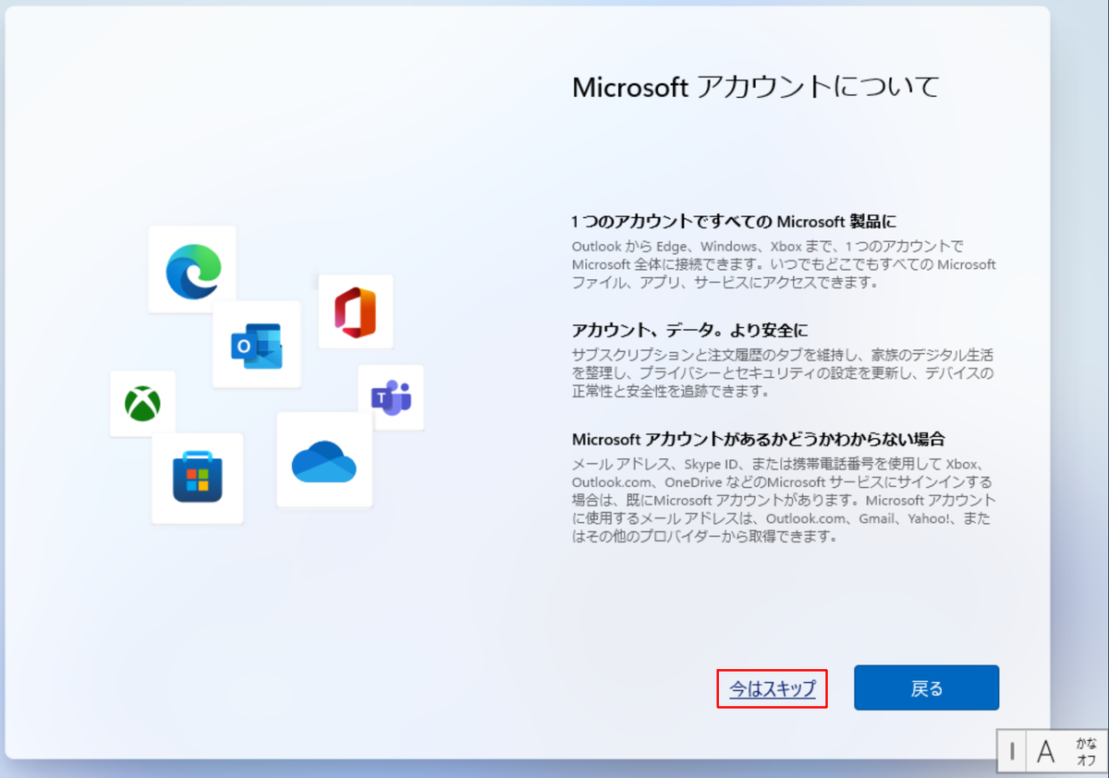Click the Xbox logo icon
Screen dimensions: 1109x778
(143, 405)
